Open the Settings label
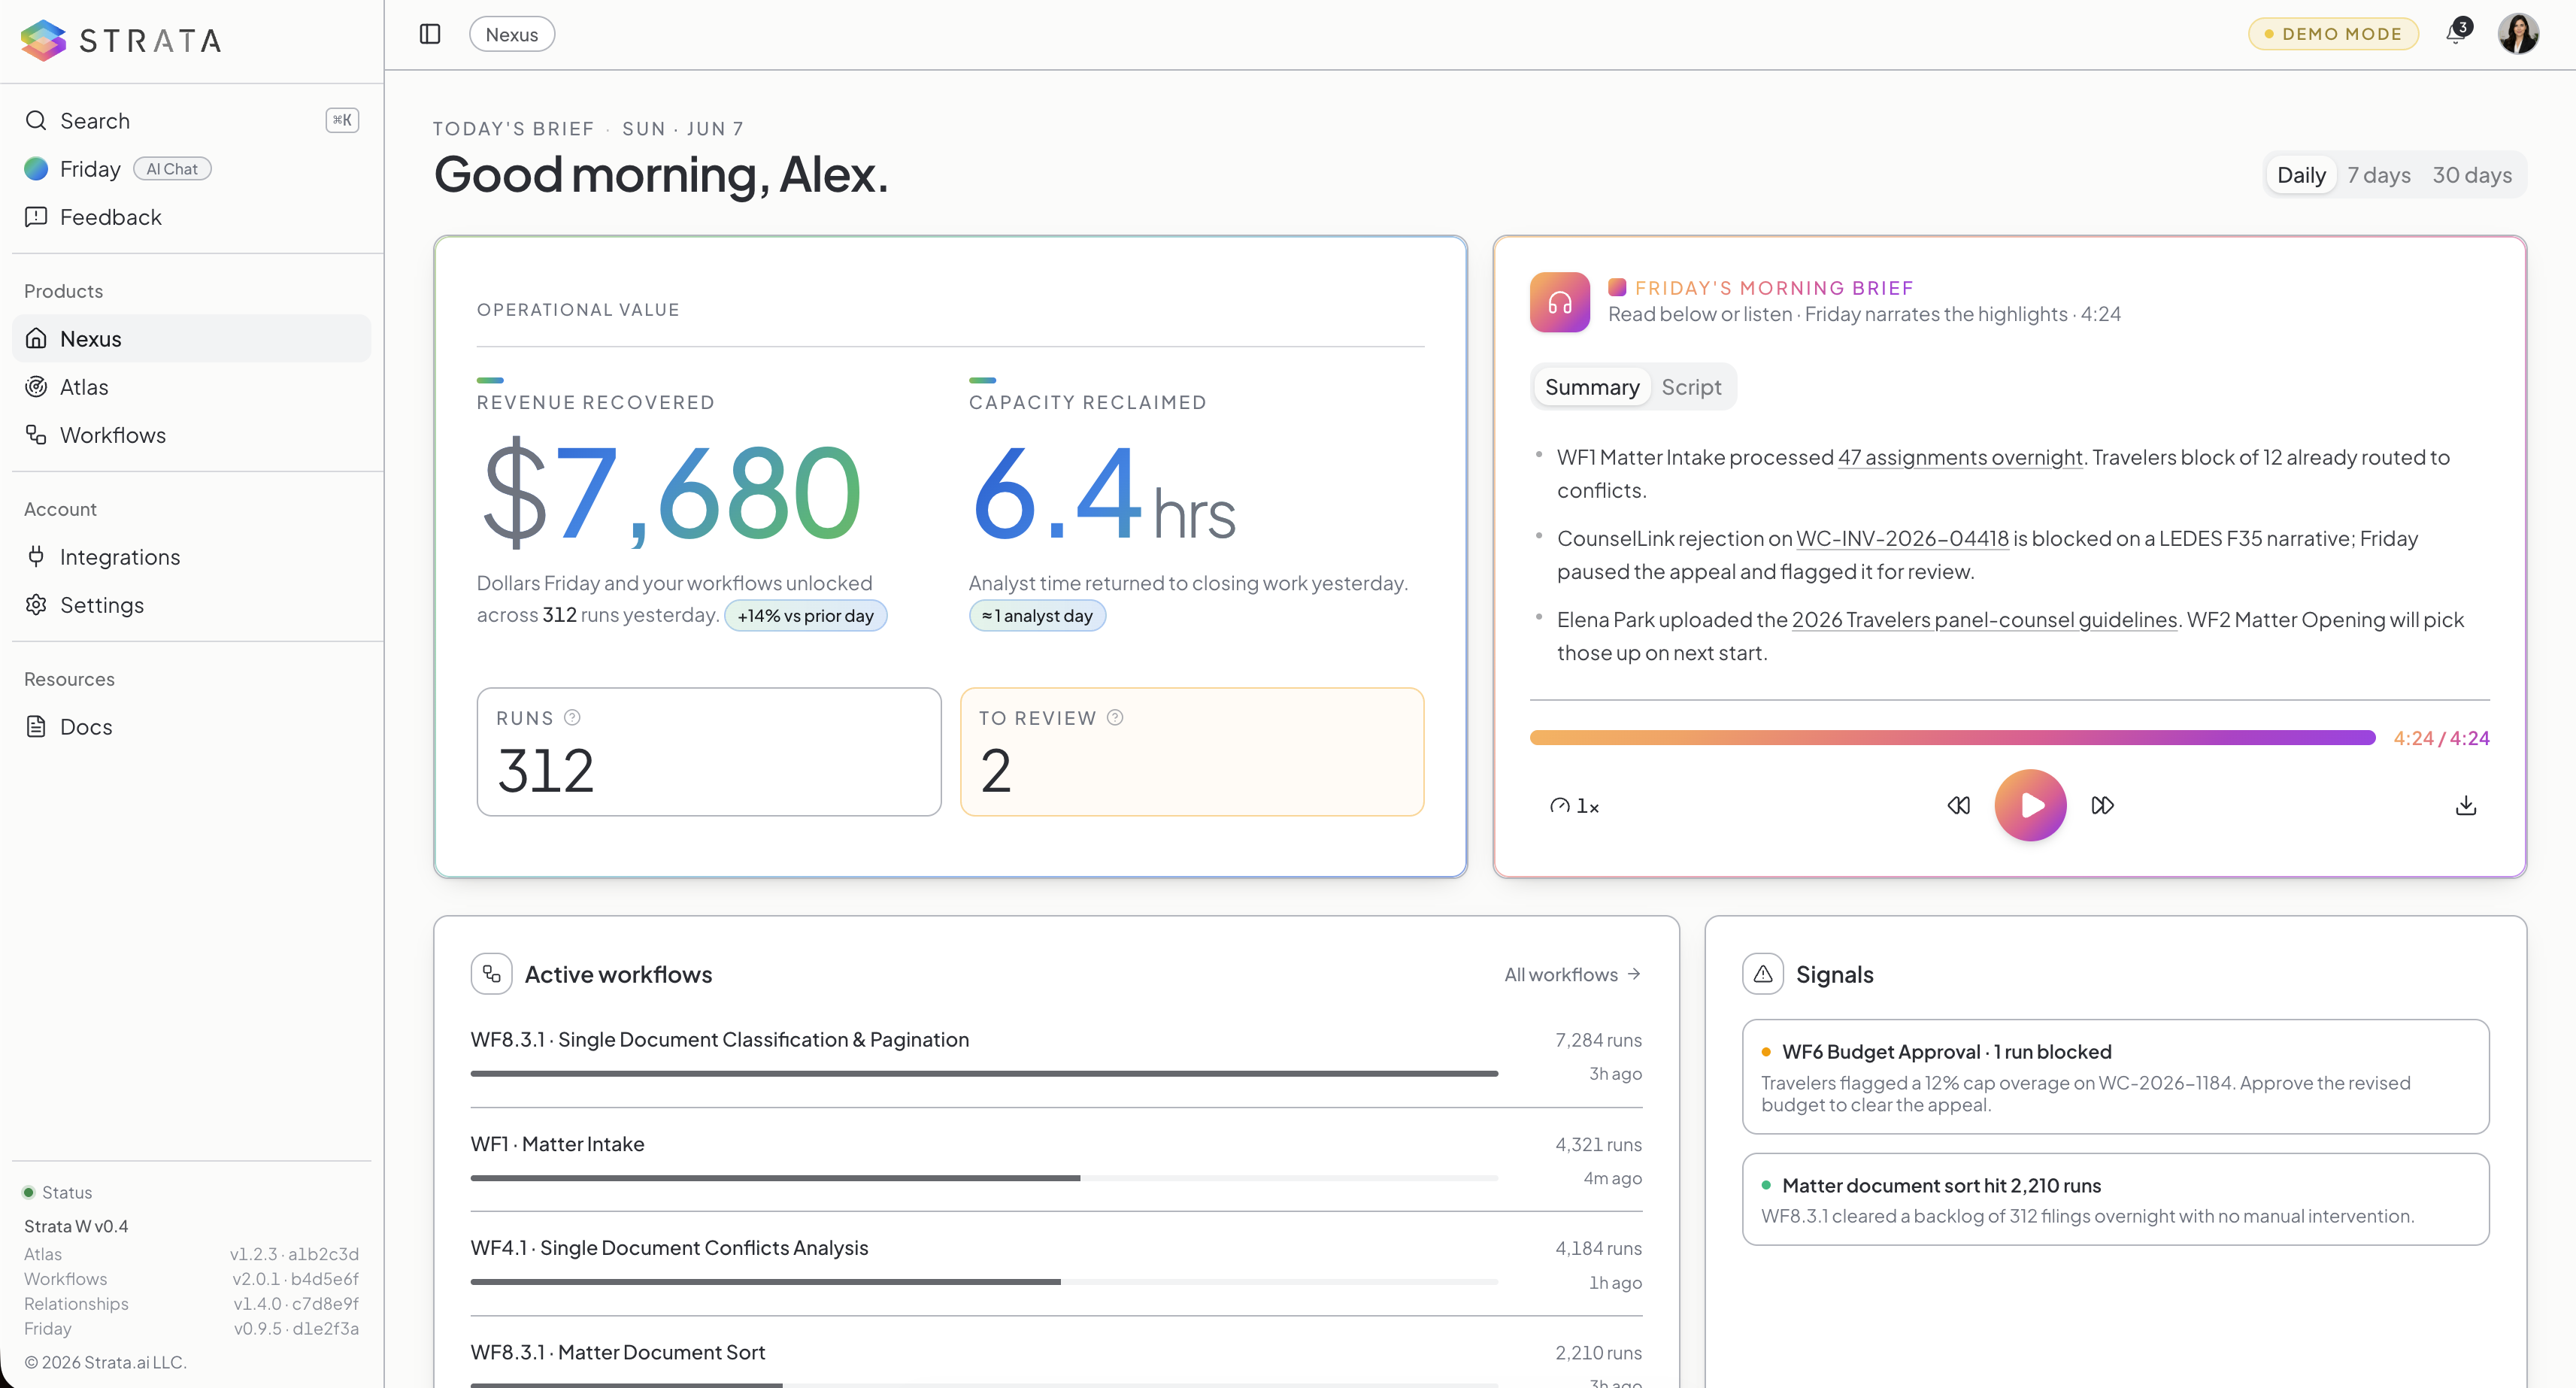 (102, 604)
